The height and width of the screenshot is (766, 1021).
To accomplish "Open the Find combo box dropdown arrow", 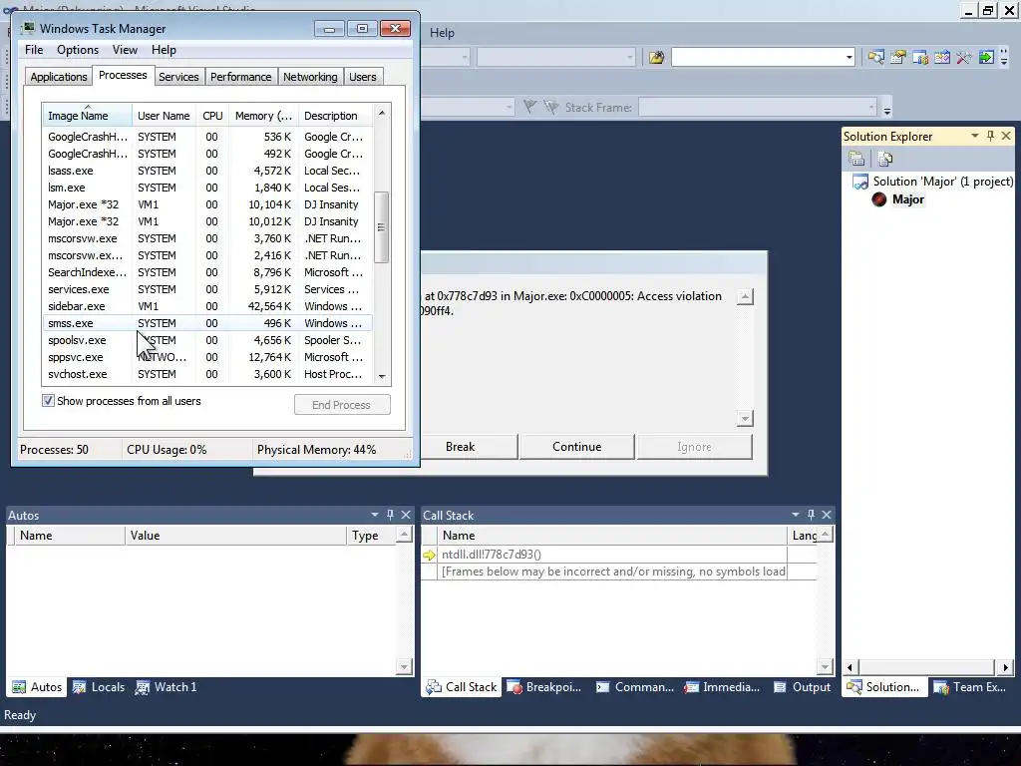I will [x=850, y=57].
